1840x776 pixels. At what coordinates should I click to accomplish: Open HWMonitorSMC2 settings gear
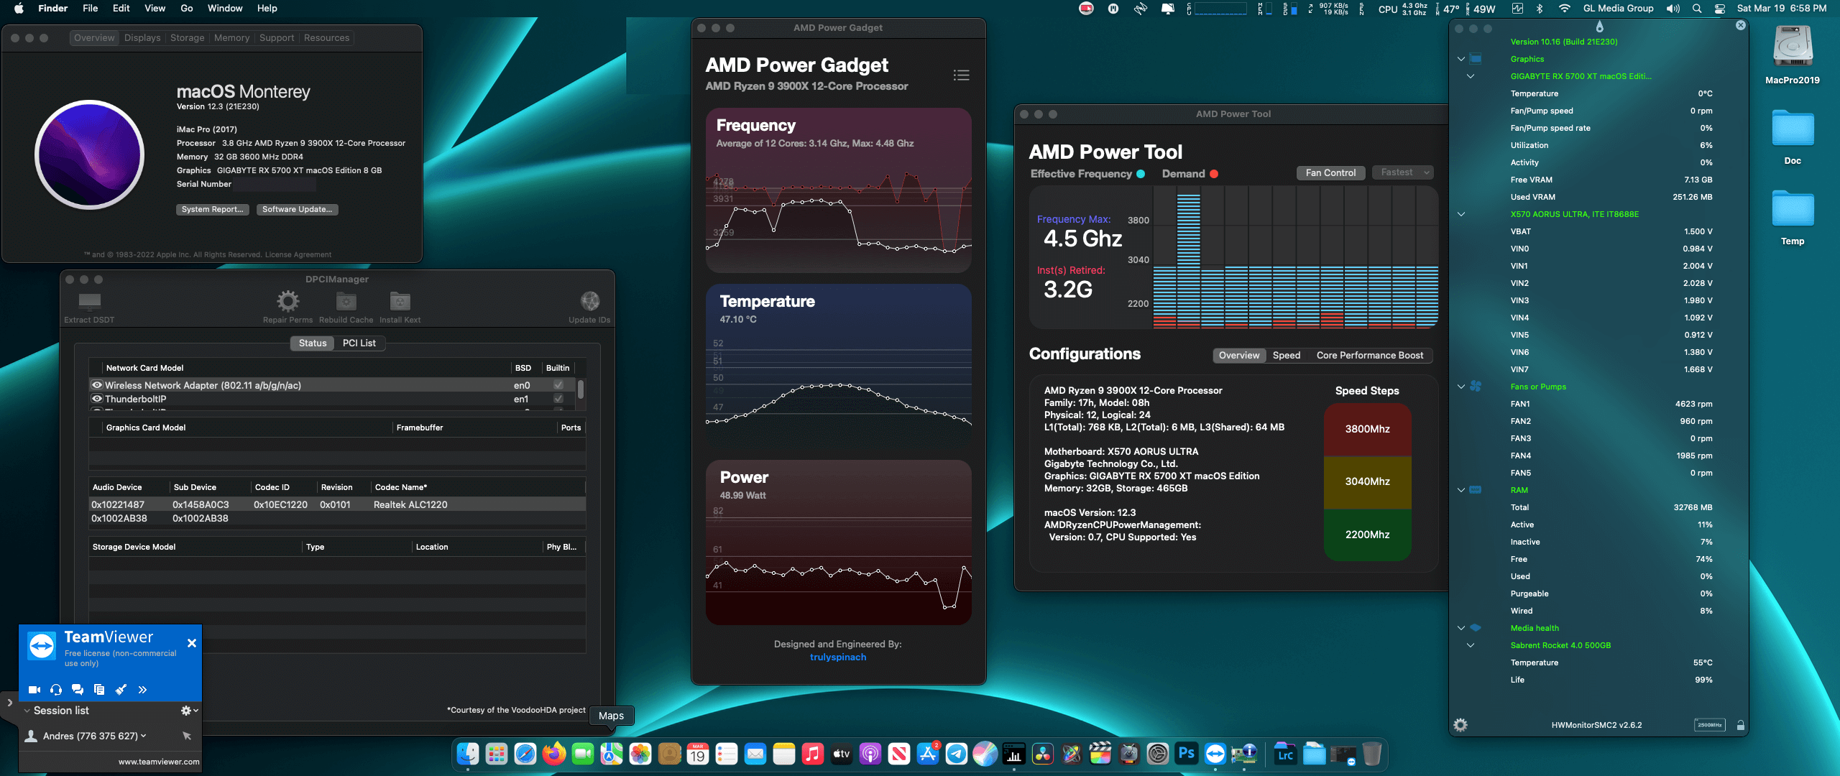pos(1460,725)
